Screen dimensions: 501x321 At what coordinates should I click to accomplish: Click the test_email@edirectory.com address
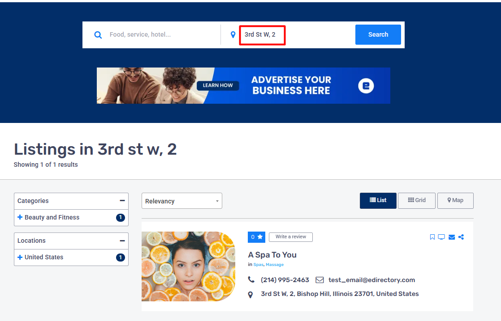point(371,280)
